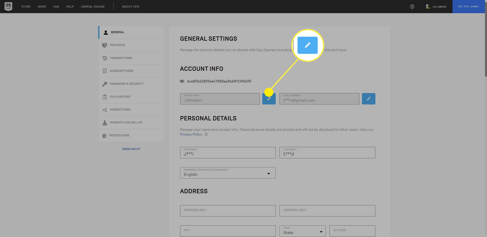The height and width of the screenshot is (237, 487).
Task: Click the Display Name field
Action: pos(220,99)
